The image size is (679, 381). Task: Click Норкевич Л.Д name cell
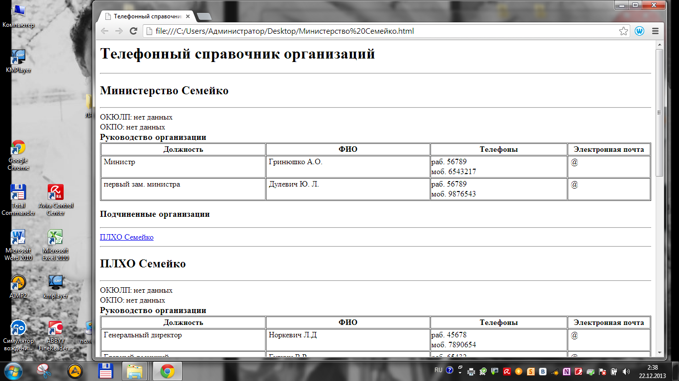[x=348, y=340]
